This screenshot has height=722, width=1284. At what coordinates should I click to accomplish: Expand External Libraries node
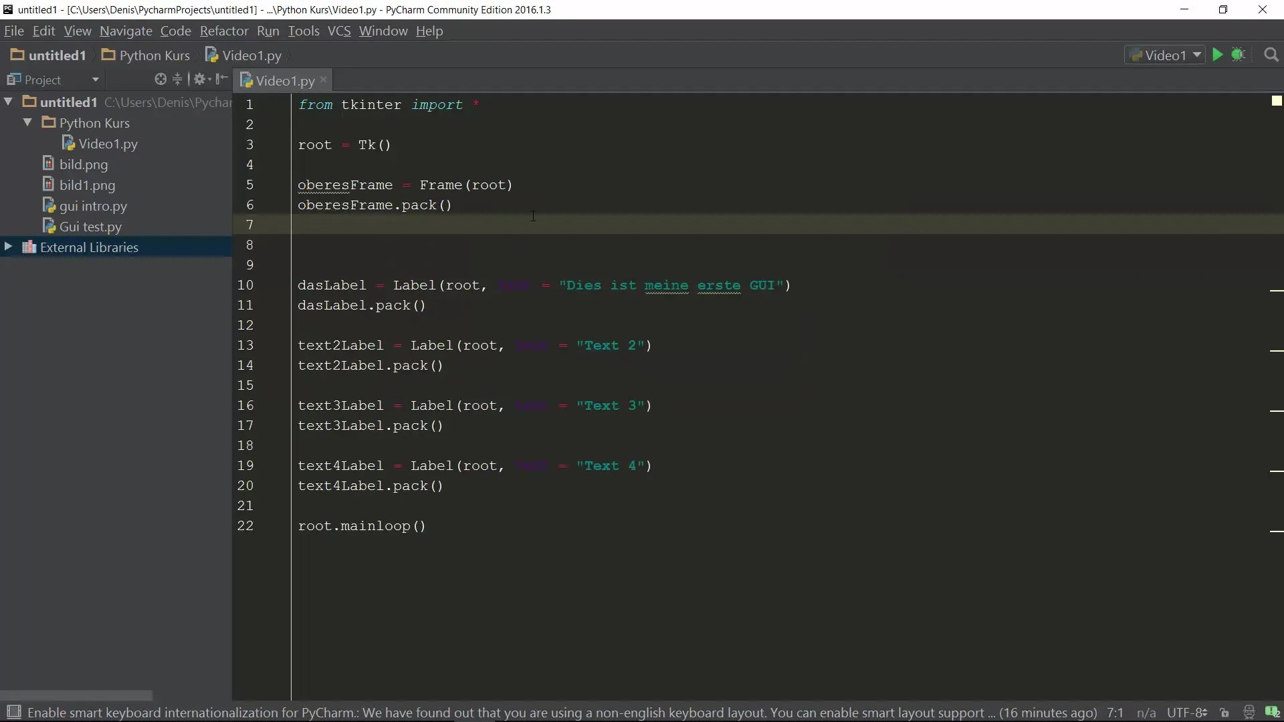tap(8, 247)
